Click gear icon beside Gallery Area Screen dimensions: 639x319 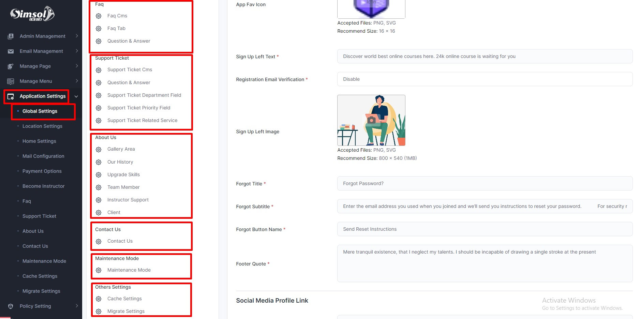coord(99,149)
